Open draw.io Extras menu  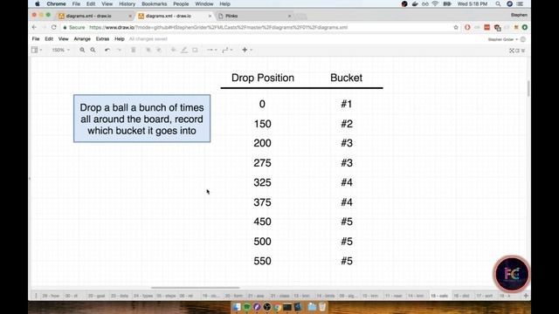click(x=102, y=38)
